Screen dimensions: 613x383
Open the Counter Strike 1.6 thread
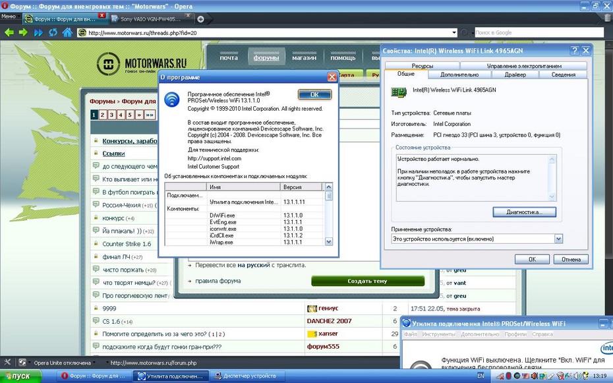pyautogui.click(x=127, y=244)
